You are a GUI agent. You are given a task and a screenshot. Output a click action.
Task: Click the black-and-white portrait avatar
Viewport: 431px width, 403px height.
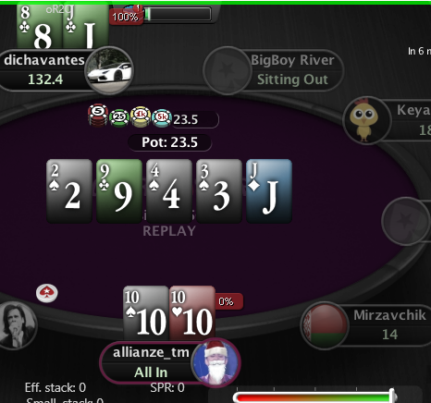click(x=17, y=326)
